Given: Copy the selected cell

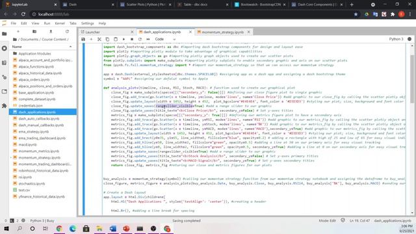Looking at the screenshot, I should pyautogui.click(x=107, y=39).
